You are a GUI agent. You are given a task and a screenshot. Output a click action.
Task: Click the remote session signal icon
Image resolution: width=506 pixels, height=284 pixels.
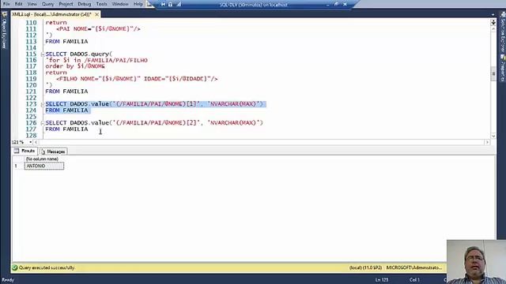[x=179, y=5]
